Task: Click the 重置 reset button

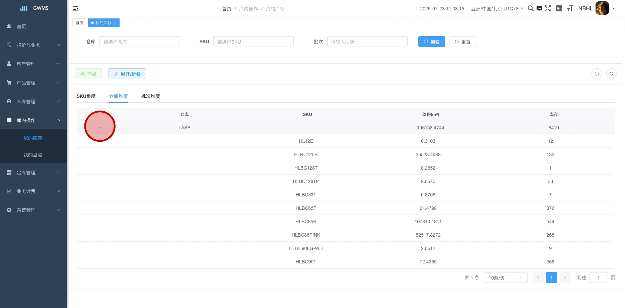Action: point(462,42)
